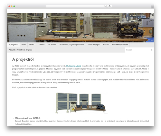
Task: Open a new tab with plus button
Action: point(153,7)
